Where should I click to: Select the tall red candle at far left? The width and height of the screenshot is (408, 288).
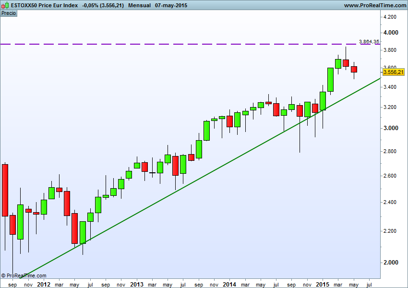(5, 190)
